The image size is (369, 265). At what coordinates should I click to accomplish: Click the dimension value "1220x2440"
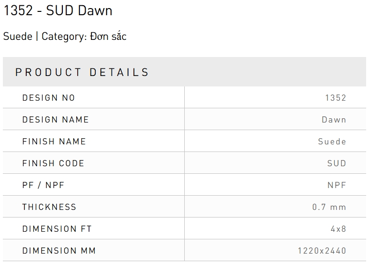pyautogui.click(x=322, y=251)
